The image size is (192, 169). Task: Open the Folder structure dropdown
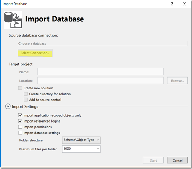pyautogui.click(x=81, y=140)
